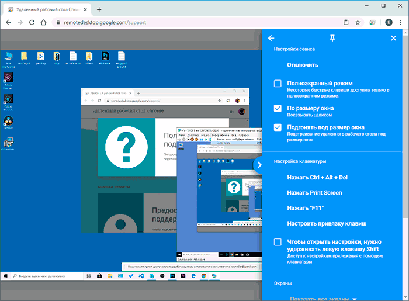The height and width of the screenshot is (301, 409).
Task: Open Photoshop on the remote taskbar
Action: pos(172,276)
